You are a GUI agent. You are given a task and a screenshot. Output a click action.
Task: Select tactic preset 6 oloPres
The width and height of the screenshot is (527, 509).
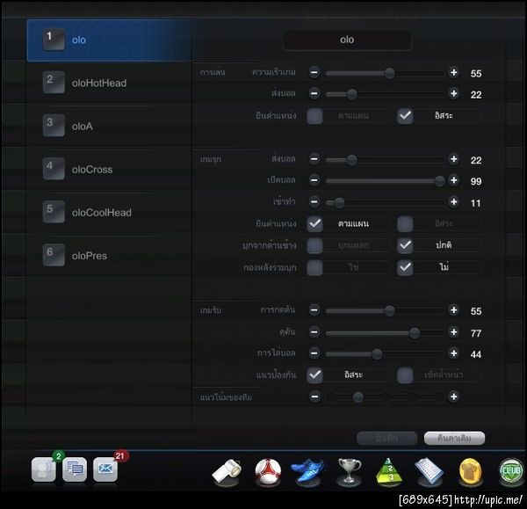pyautogui.click(x=109, y=256)
